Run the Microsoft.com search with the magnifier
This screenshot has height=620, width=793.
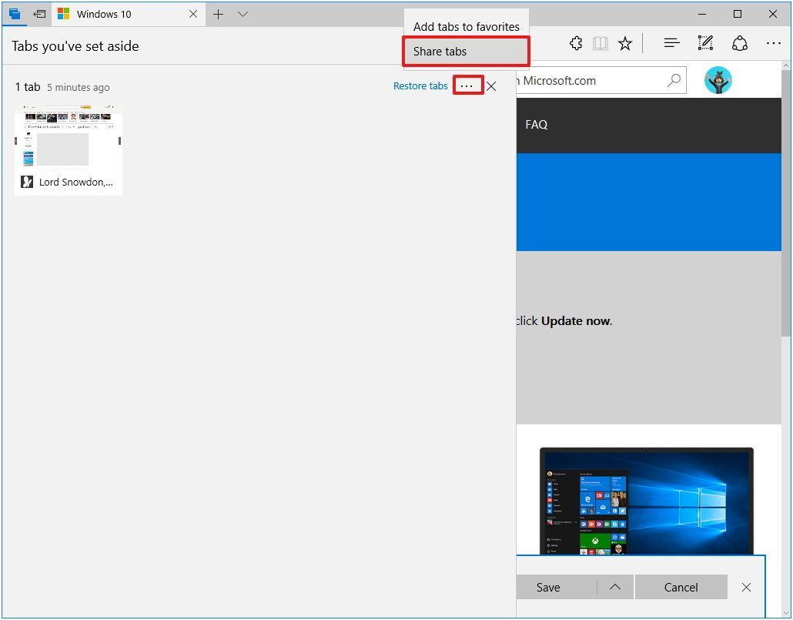point(674,80)
